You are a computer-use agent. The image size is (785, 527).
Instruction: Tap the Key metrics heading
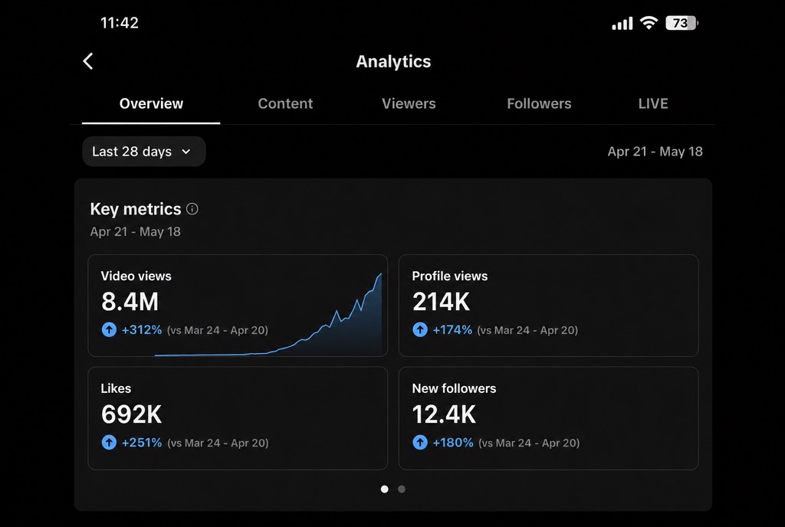[136, 209]
